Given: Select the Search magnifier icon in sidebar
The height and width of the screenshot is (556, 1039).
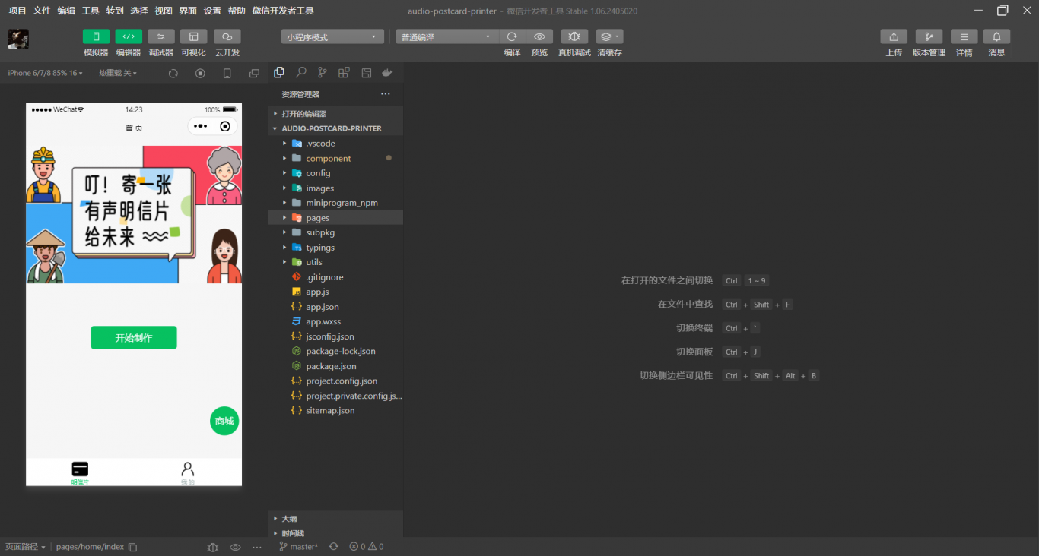Looking at the screenshot, I should 301,73.
